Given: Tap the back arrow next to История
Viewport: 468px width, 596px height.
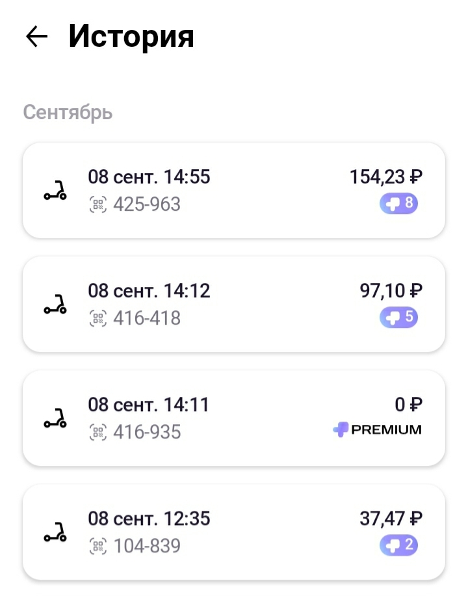Looking at the screenshot, I should tap(37, 37).
